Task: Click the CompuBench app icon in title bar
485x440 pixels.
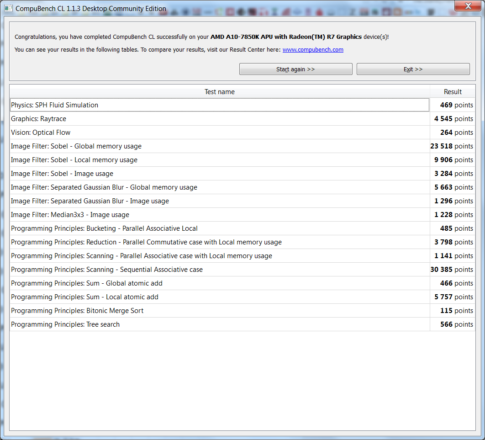Action: [x=8, y=8]
